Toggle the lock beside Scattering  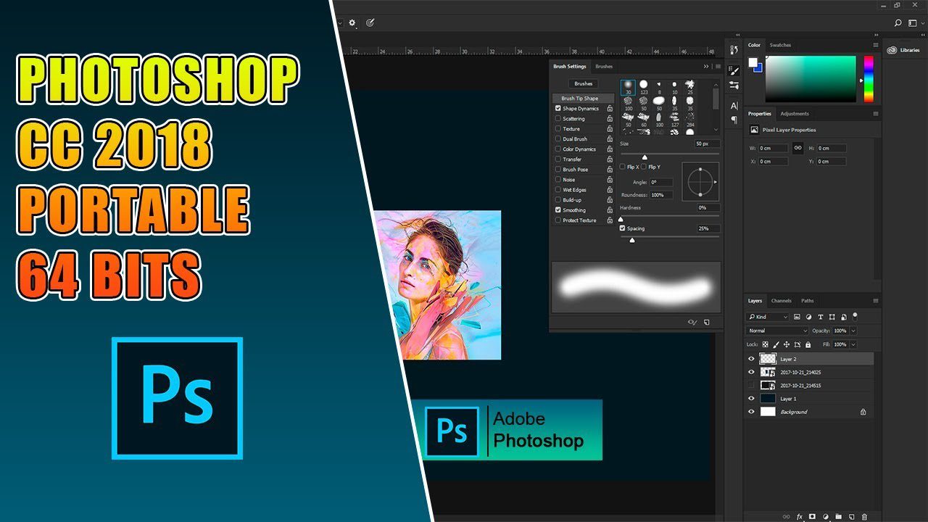(x=610, y=118)
